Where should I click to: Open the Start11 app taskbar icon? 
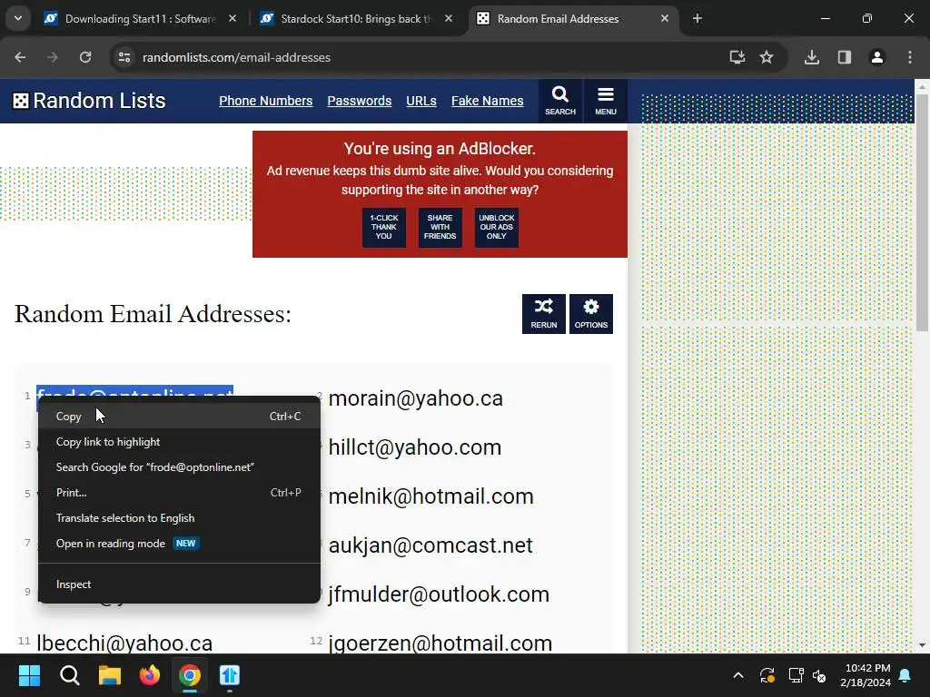(x=230, y=675)
